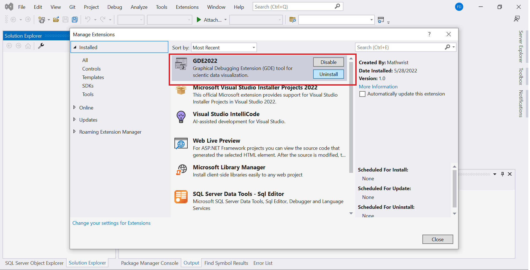This screenshot has height=270, width=530.
Task: Open the extensions search options dropdown arrow
Action: pyautogui.click(x=454, y=47)
